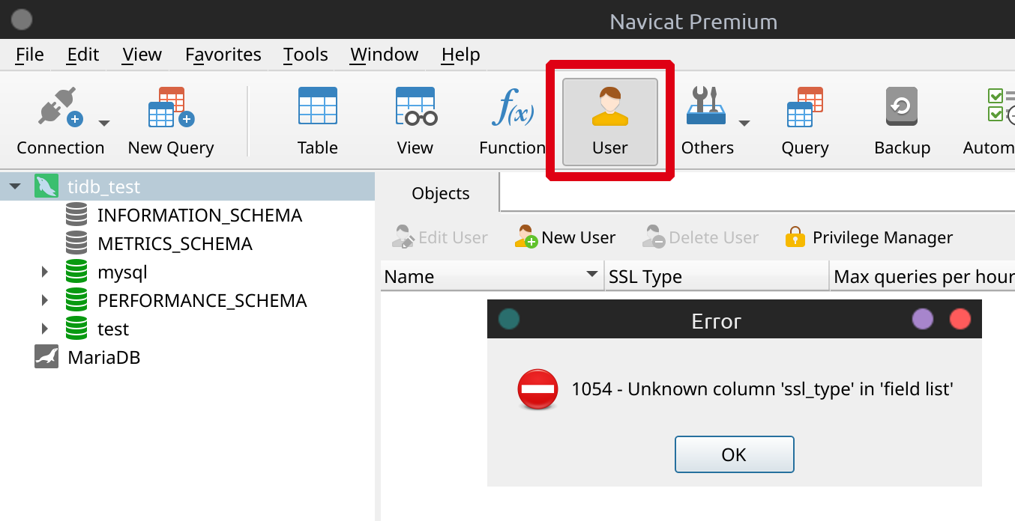This screenshot has height=521, width=1015.
Task: Click the Backup toolbar icon
Action: [x=902, y=107]
